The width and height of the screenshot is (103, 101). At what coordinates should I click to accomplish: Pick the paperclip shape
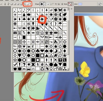coord(20,37)
